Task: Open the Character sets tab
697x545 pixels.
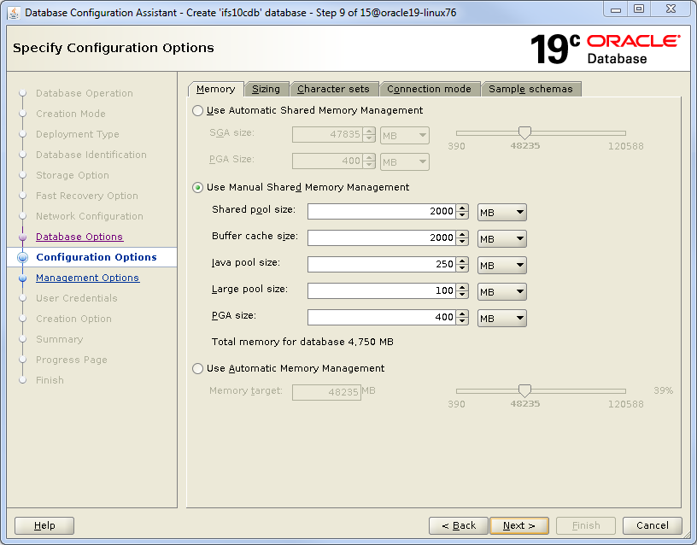Action: click(333, 89)
